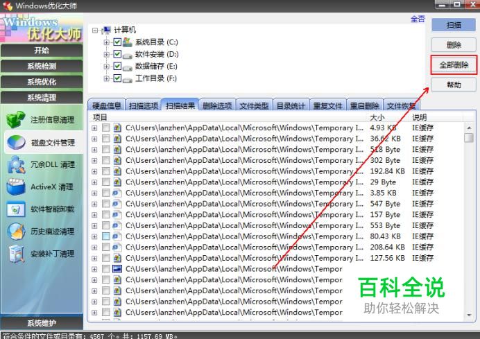480x339 pixels.
Task: Expand the 553 Byte result row
Action: click(x=94, y=226)
